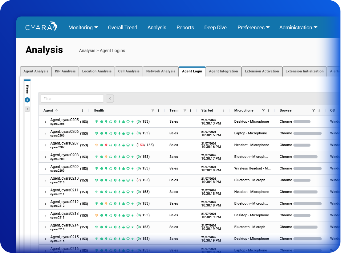Select the Agent Login tab
The image size is (341, 253).
click(192, 71)
